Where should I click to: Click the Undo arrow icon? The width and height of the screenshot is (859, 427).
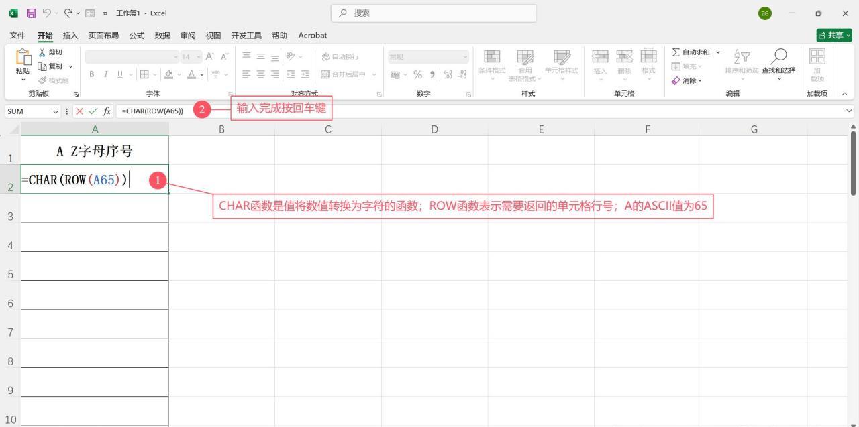click(48, 13)
